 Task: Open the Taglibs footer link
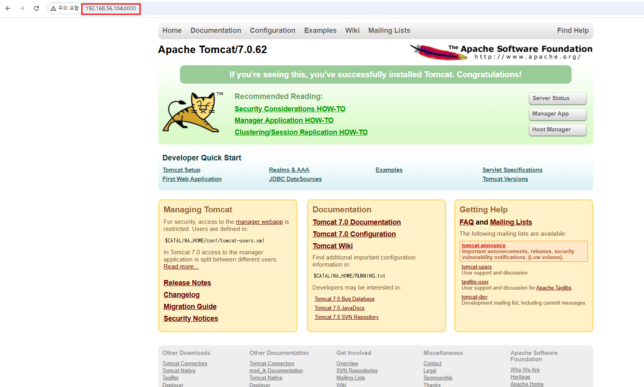170,378
